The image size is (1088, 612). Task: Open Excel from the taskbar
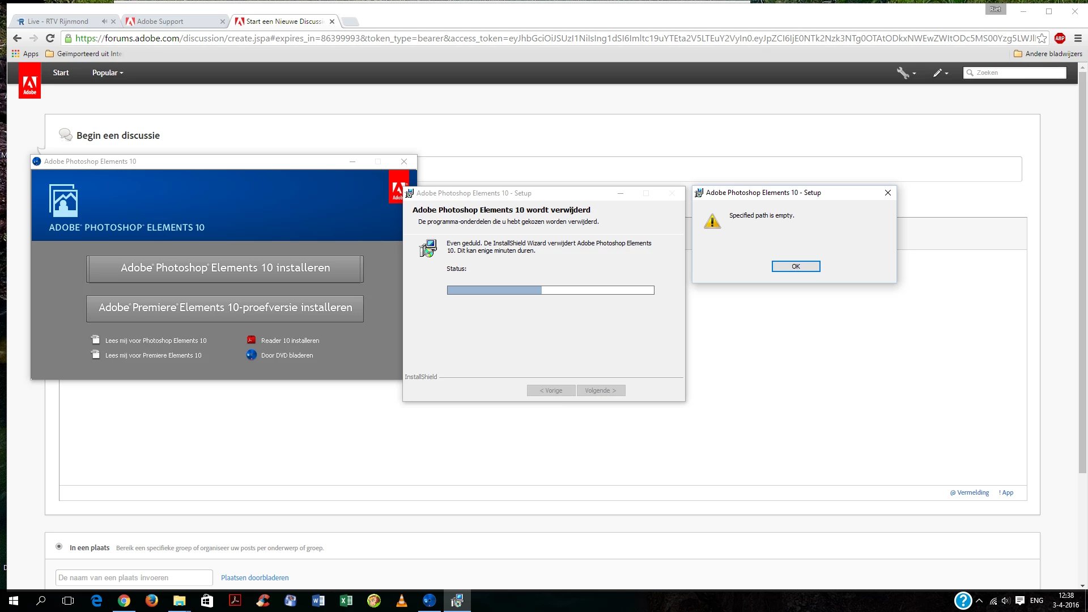pyautogui.click(x=346, y=601)
